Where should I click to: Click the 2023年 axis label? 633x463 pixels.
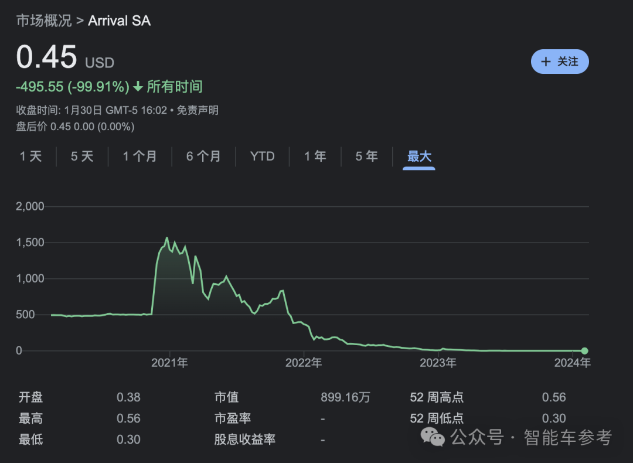pyautogui.click(x=438, y=363)
